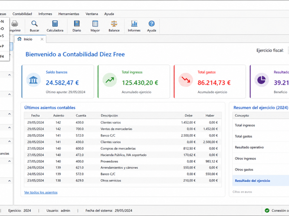Follow the Ver todos los asientos link

coord(41,192)
